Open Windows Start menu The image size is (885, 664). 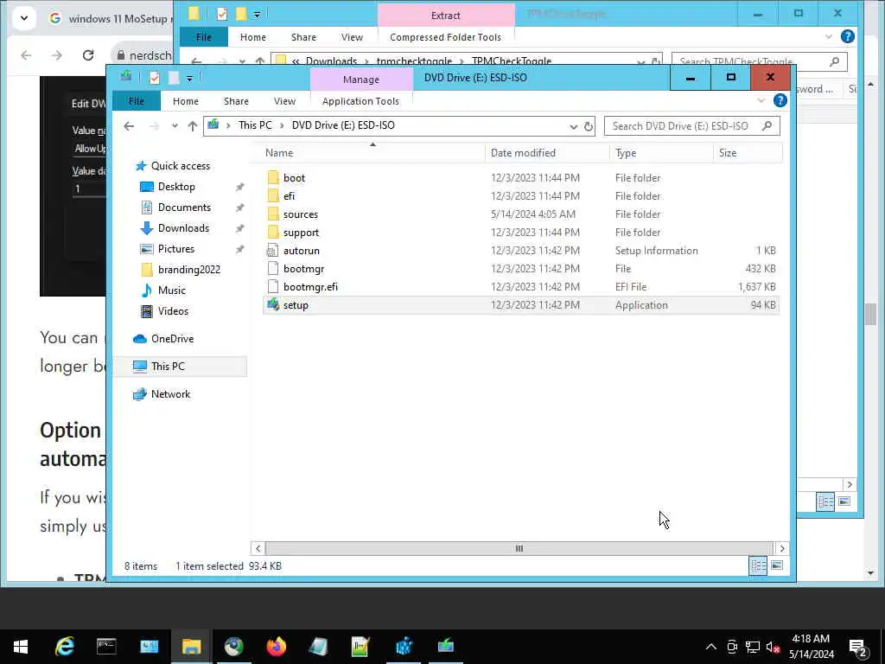[x=21, y=647]
